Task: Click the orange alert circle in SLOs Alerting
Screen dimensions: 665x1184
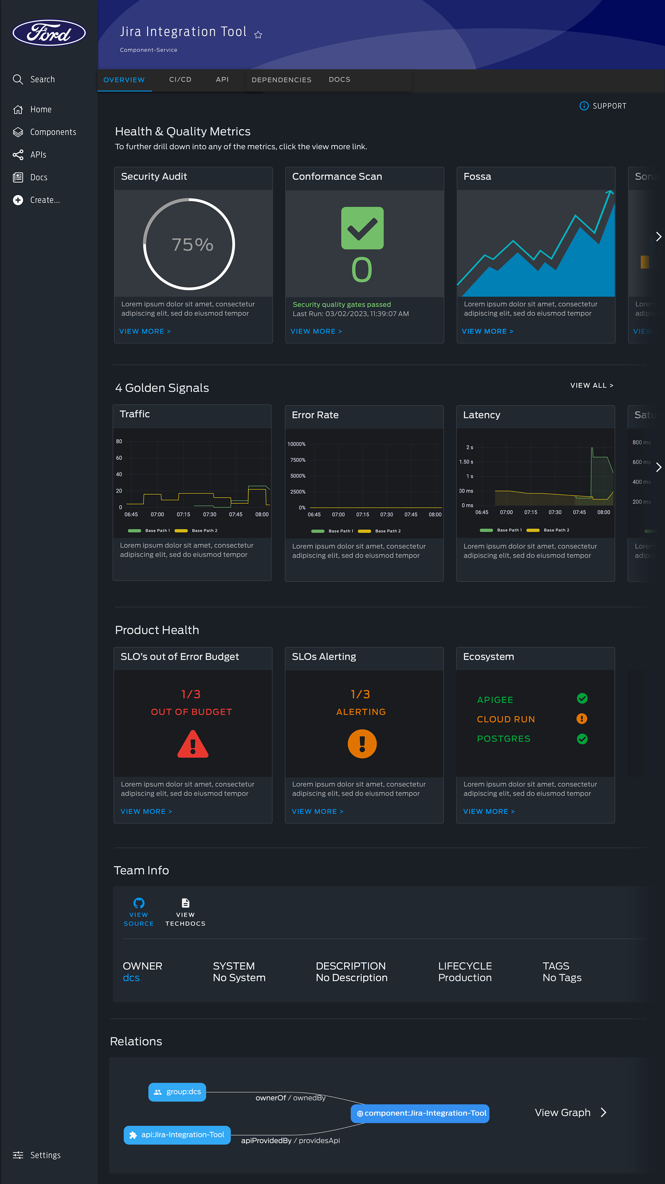Action: (x=362, y=744)
